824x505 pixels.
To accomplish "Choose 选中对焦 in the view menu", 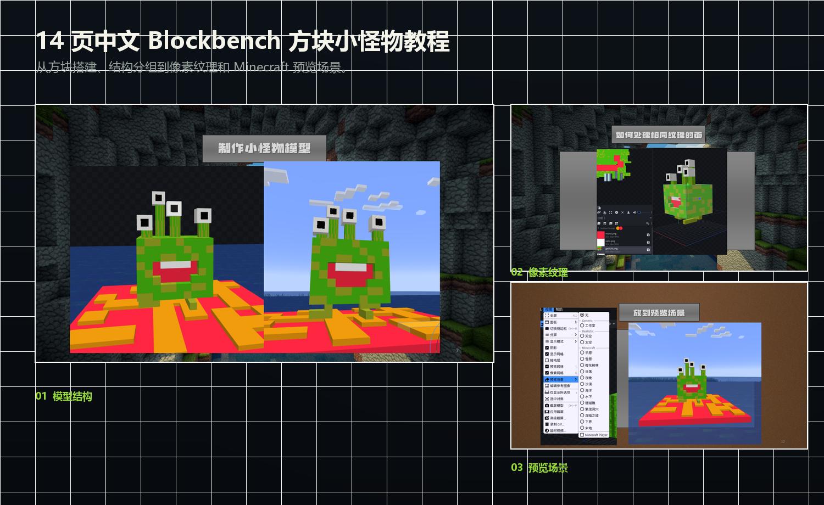I will click(x=561, y=399).
